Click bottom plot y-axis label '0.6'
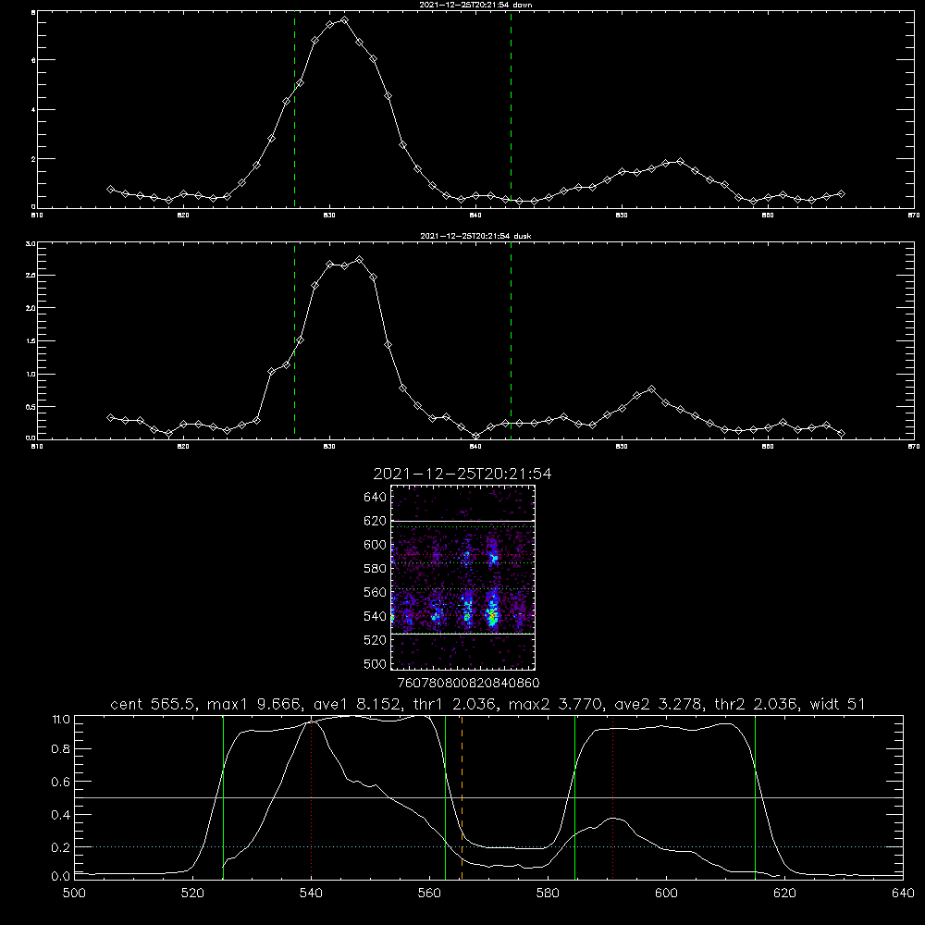 point(61,782)
